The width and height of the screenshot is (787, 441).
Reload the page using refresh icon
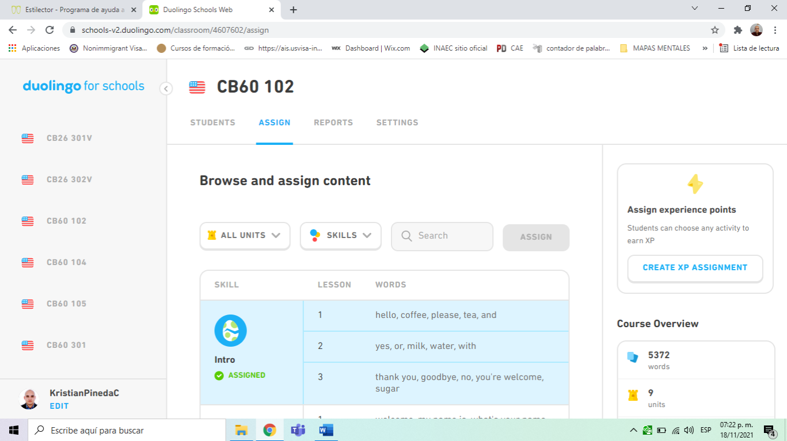coord(50,30)
